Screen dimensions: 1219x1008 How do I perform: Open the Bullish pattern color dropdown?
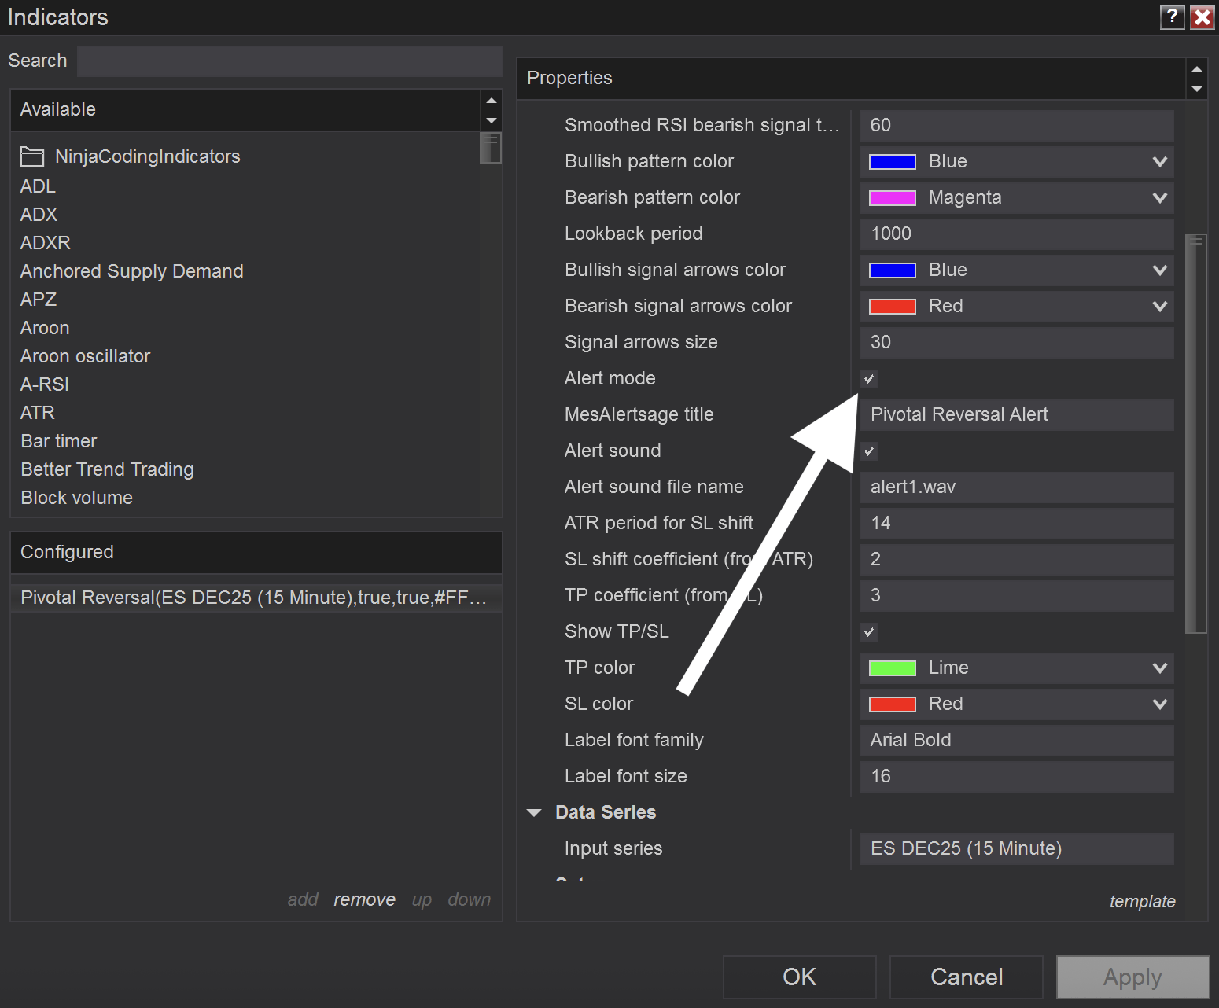1158,162
